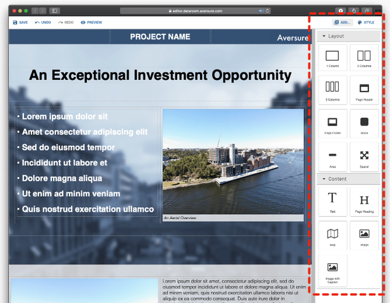Switch to the ADD... panel tab
This screenshot has width=390, height=303.
(343, 22)
